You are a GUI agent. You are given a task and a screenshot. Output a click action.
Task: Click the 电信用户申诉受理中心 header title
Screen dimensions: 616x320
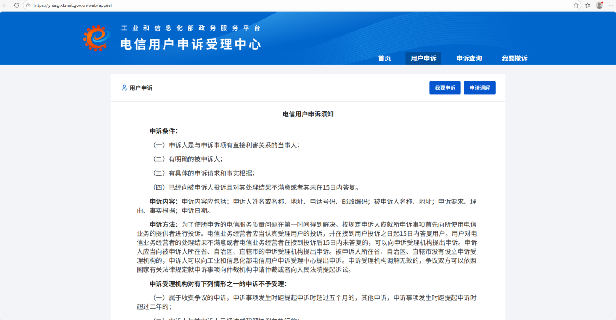pyautogui.click(x=191, y=44)
